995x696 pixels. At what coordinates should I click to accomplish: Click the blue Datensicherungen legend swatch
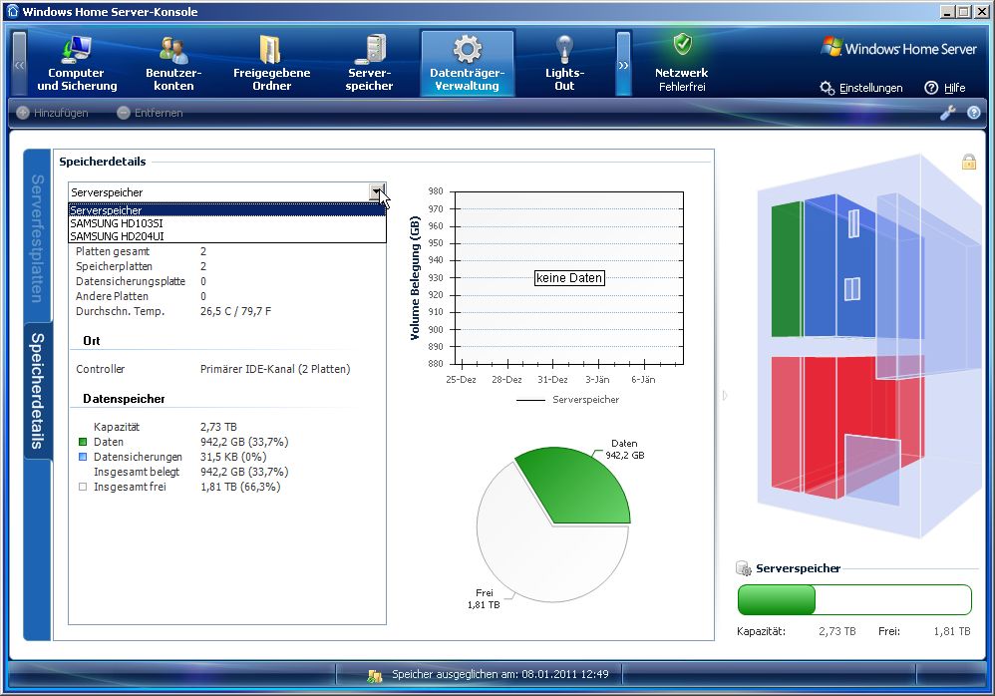(x=83, y=456)
